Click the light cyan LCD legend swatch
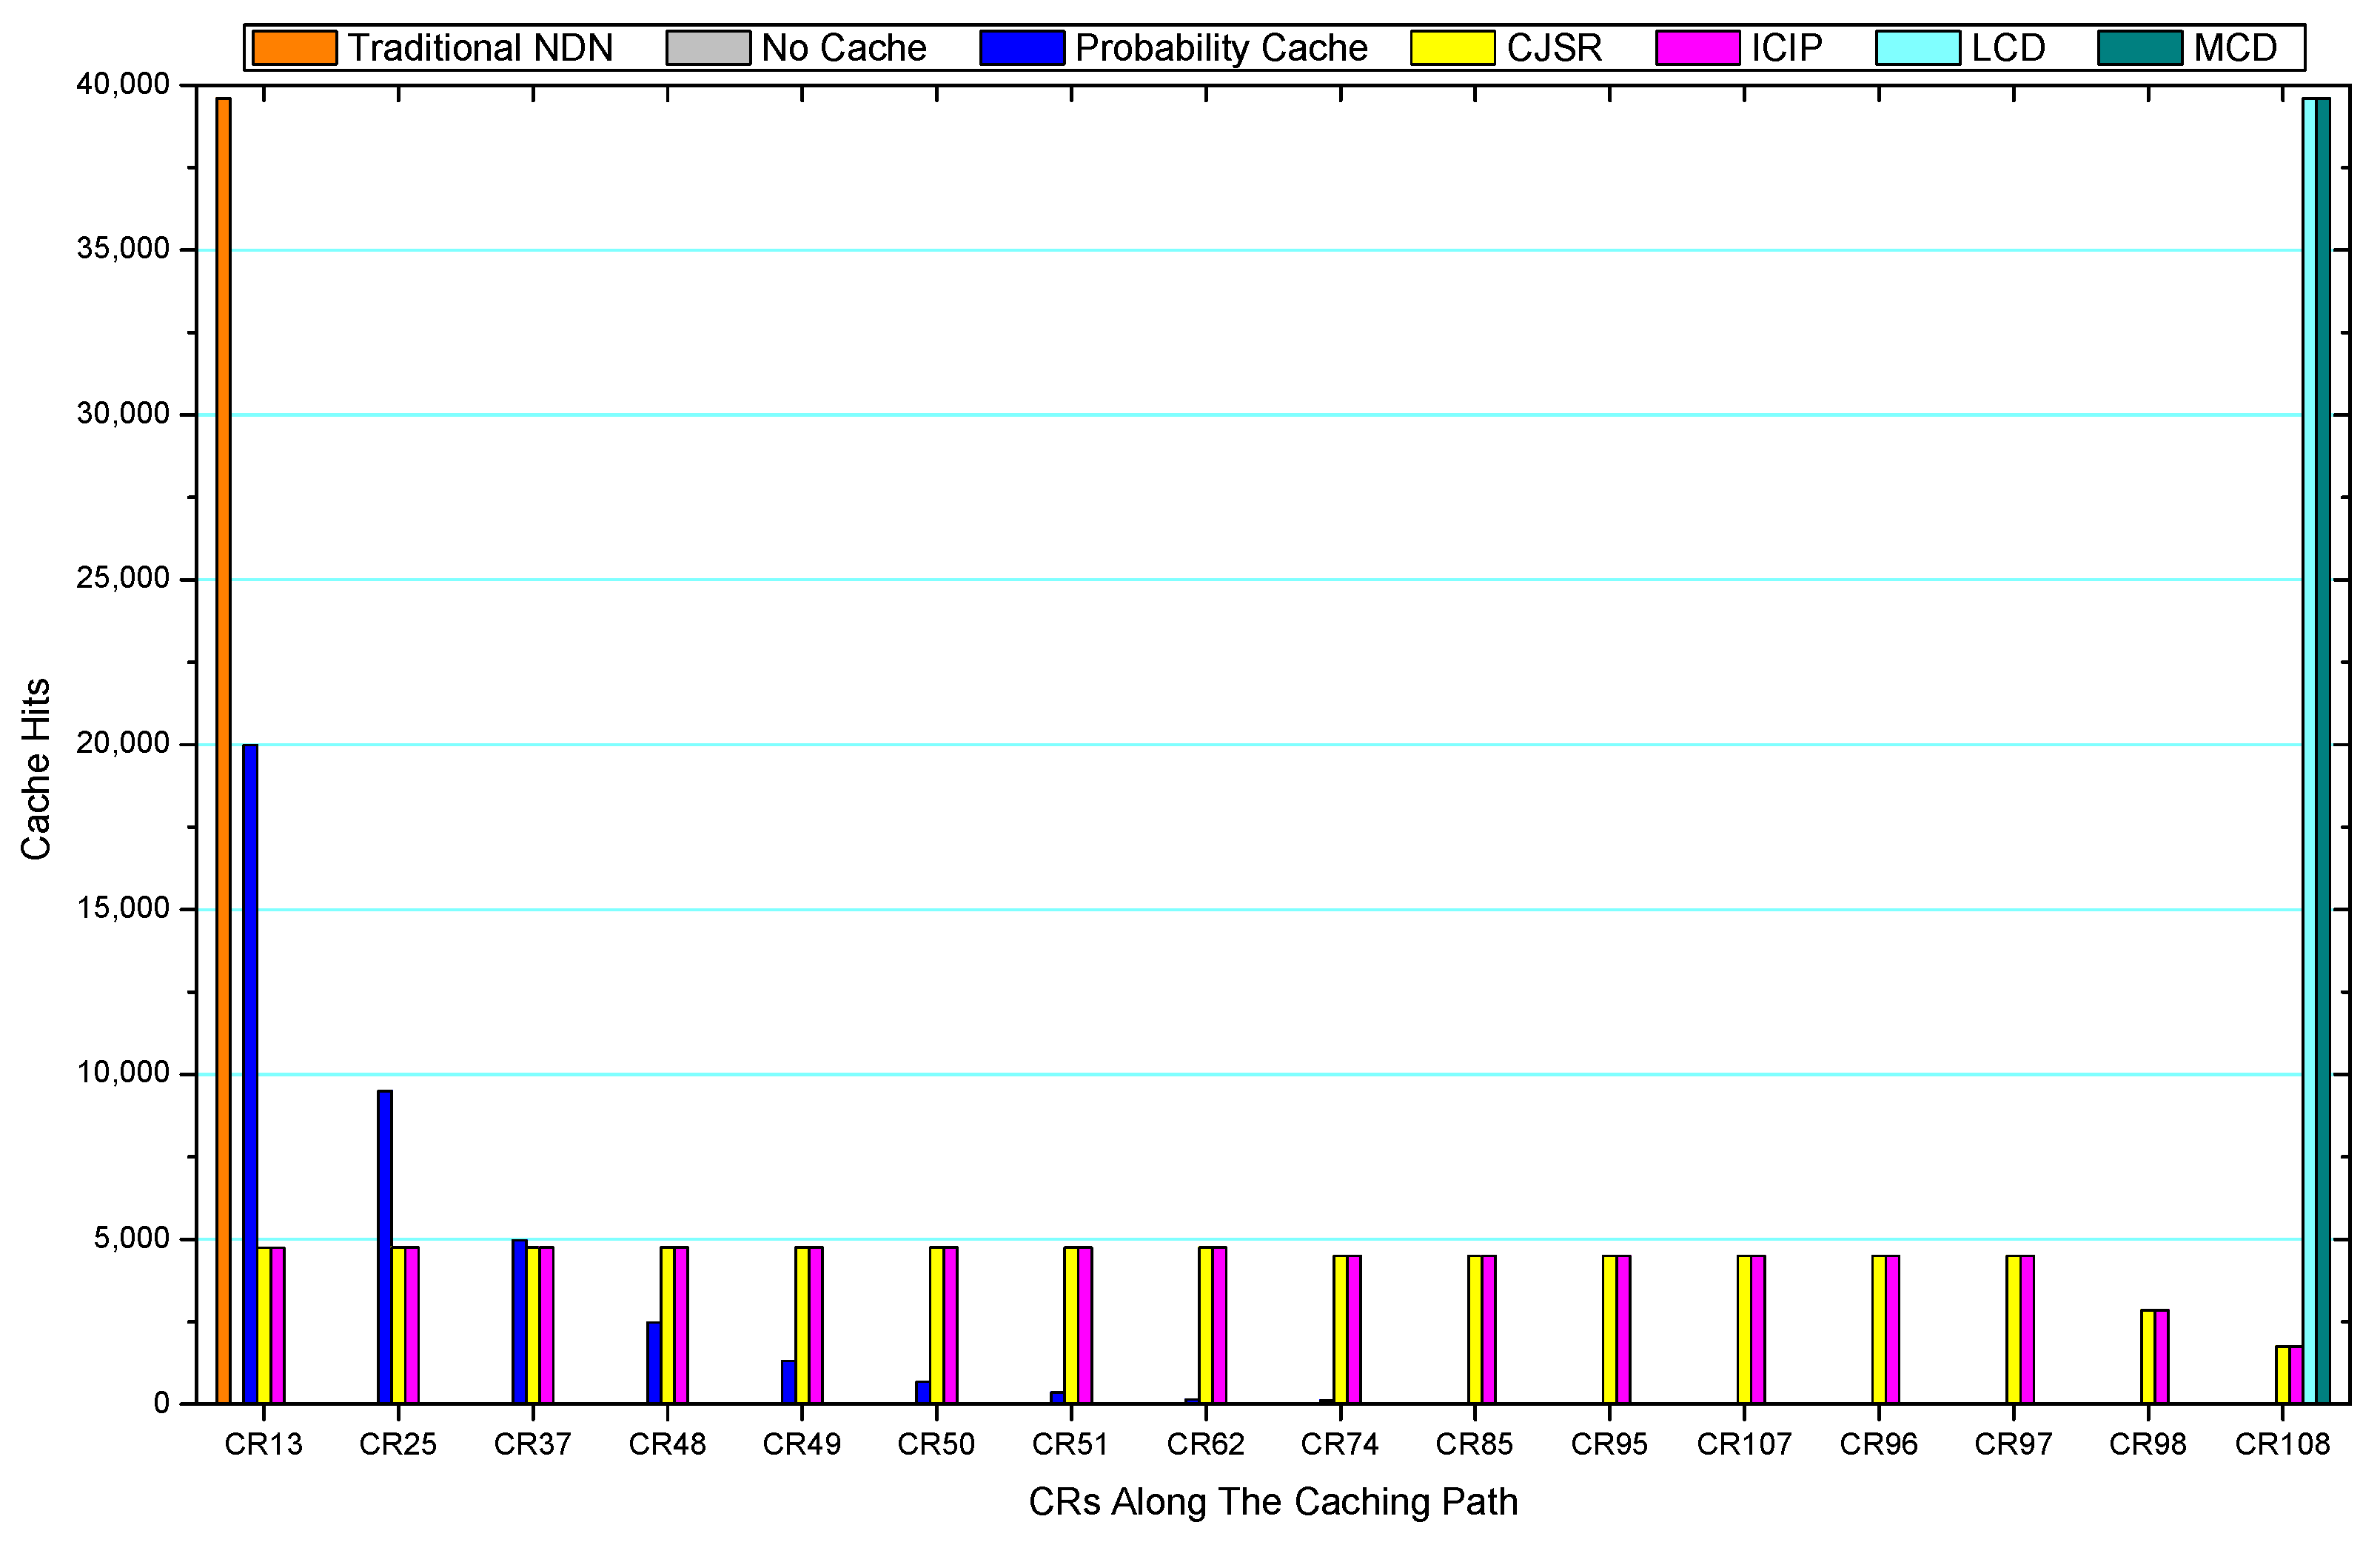The width and height of the screenshot is (2380, 1542). [1917, 48]
